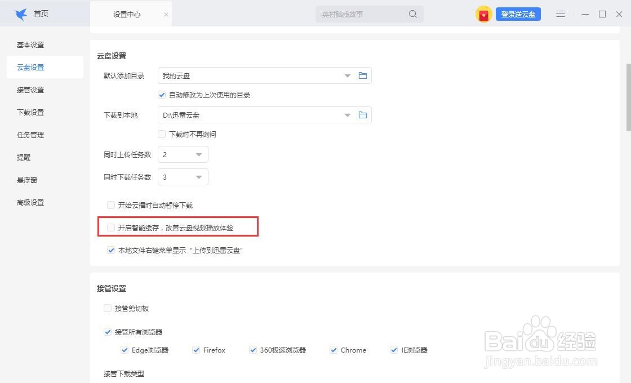Uncheck 自动修改为上次使用的目录
This screenshot has width=631, height=383.
click(162, 95)
